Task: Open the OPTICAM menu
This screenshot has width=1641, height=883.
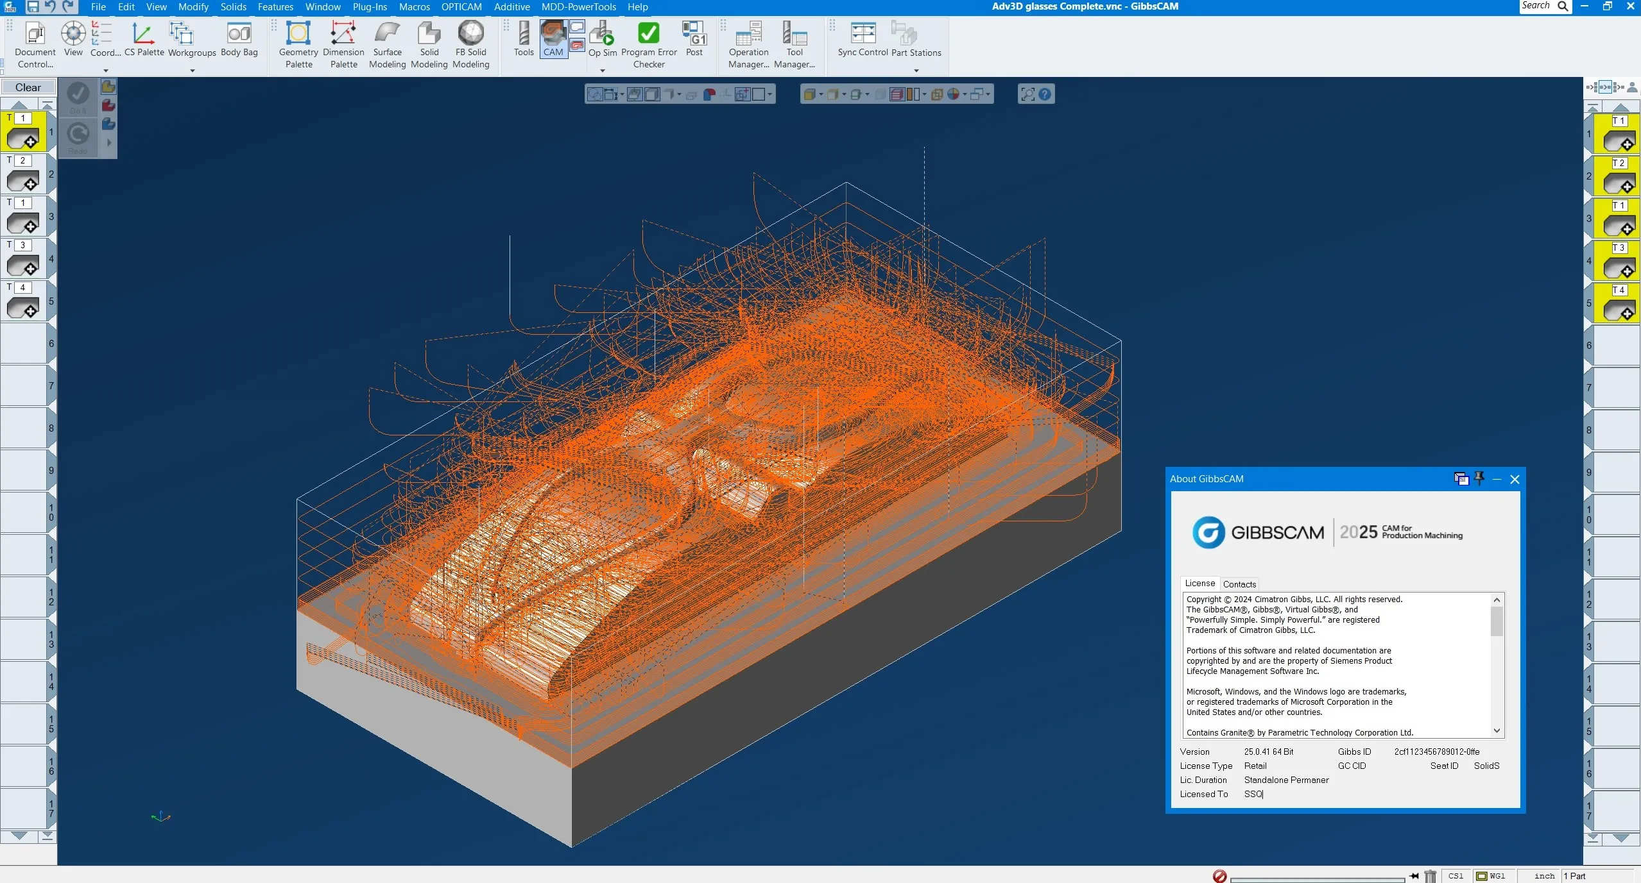Action: tap(461, 7)
